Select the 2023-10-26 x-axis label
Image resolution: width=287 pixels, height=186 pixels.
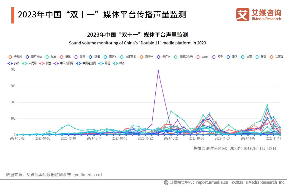[x=171, y=139]
